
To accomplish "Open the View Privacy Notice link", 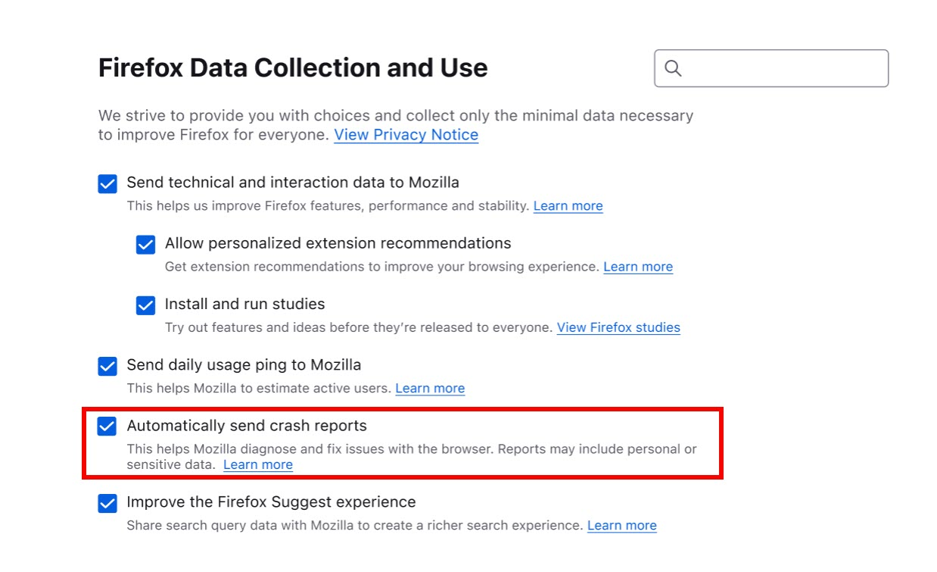I will (406, 135).
